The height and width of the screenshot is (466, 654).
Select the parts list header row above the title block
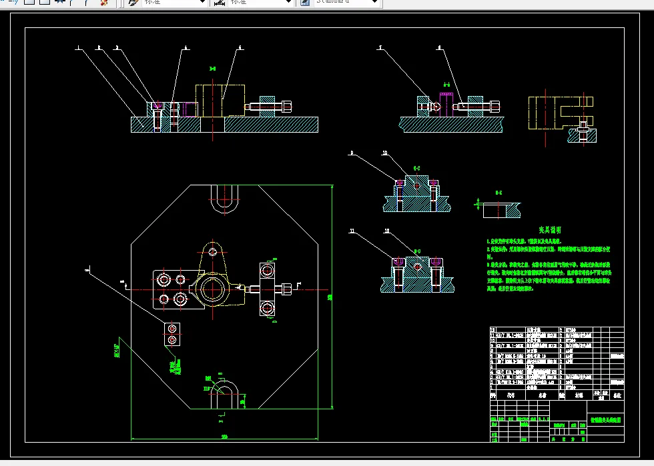(x=557, y=395)
